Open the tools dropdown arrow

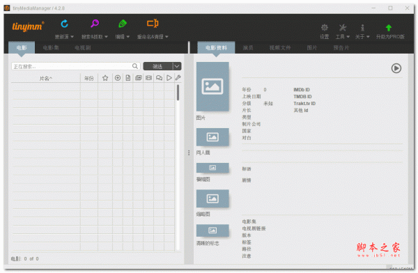point(348,37)
